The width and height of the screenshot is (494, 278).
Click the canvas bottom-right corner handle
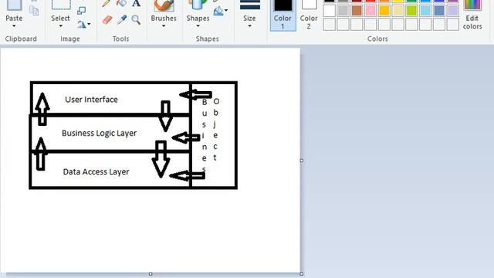point(302,274)
